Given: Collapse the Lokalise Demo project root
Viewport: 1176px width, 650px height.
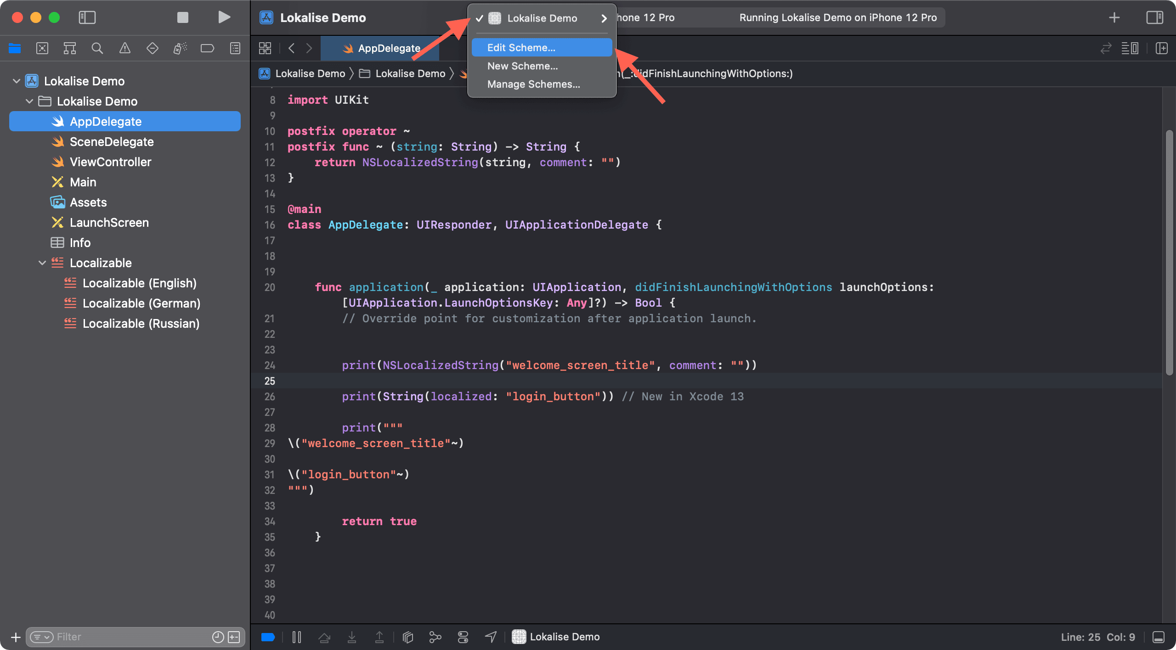Looking at the screenshot, I should coord(17,81).
